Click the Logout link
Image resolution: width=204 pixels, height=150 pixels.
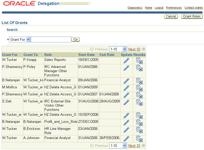click(159, 8)
